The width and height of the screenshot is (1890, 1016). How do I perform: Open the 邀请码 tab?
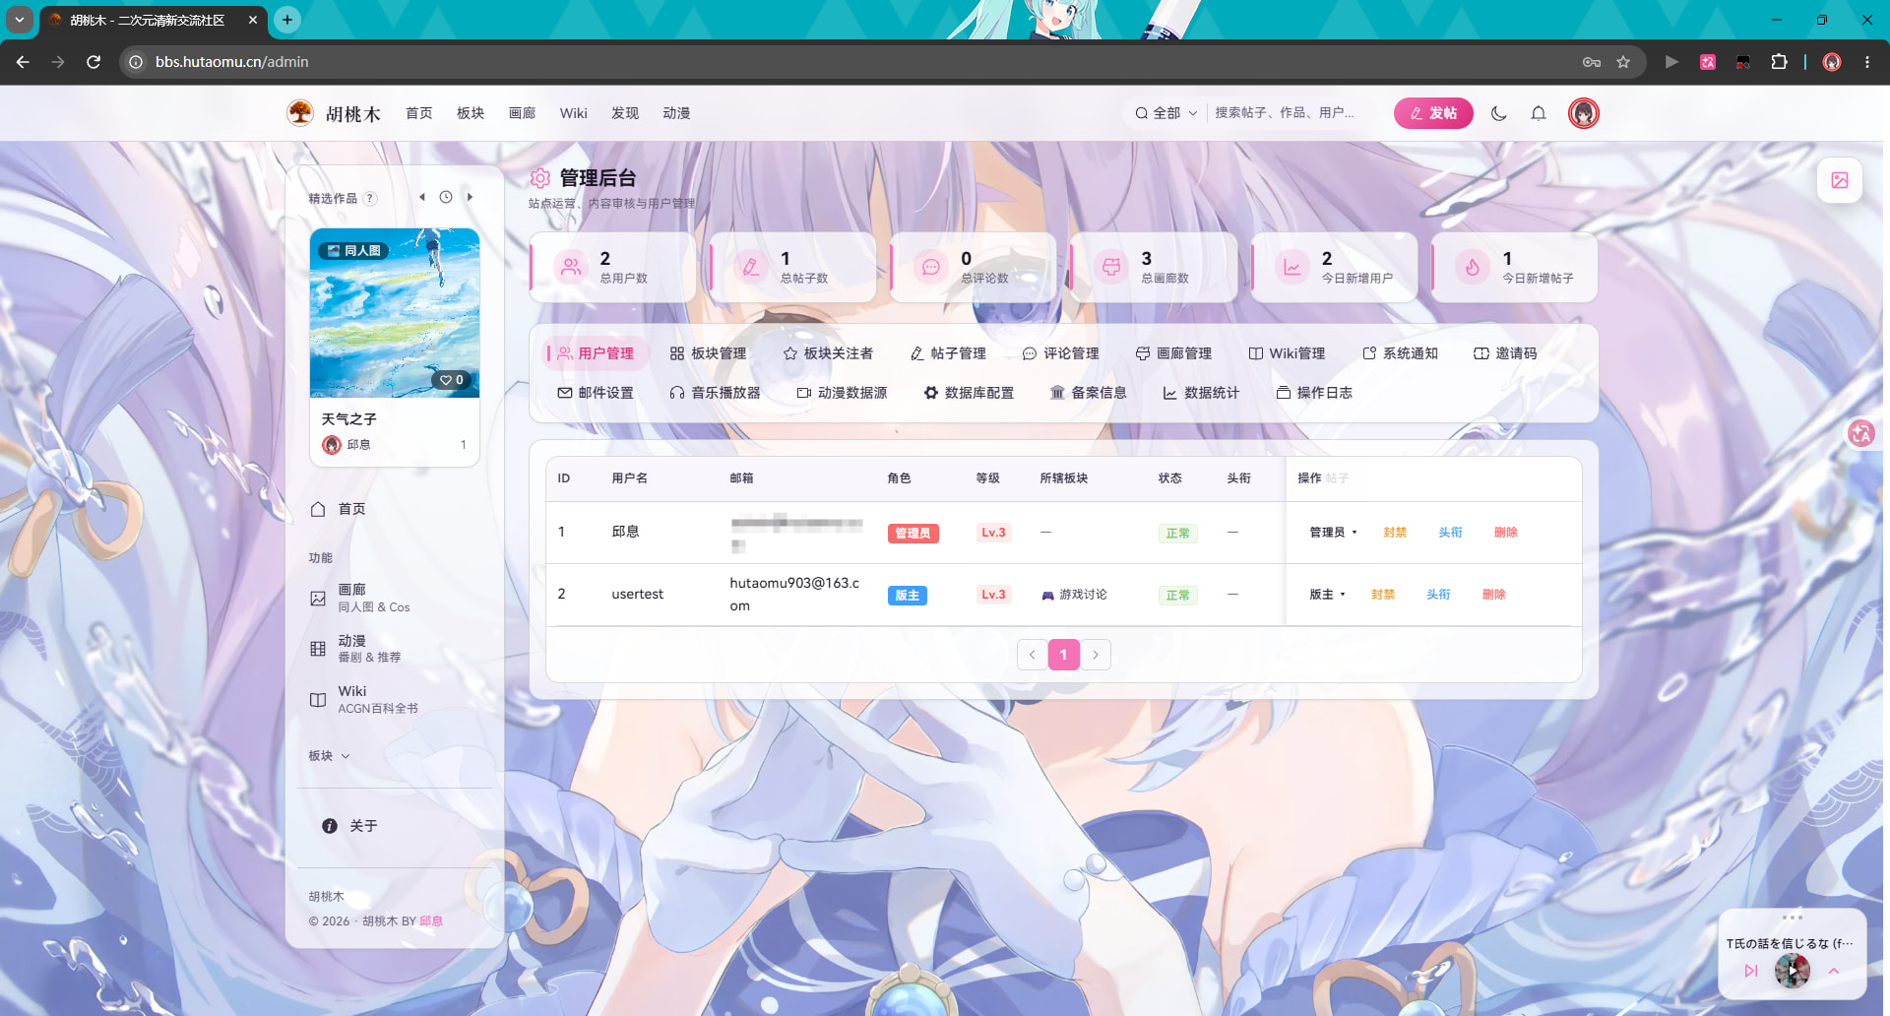point(1505,353)
